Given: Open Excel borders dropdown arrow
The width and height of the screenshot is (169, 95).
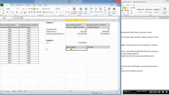Looking at the screenshot, I should pyautogui.click(x=18, y=12).
